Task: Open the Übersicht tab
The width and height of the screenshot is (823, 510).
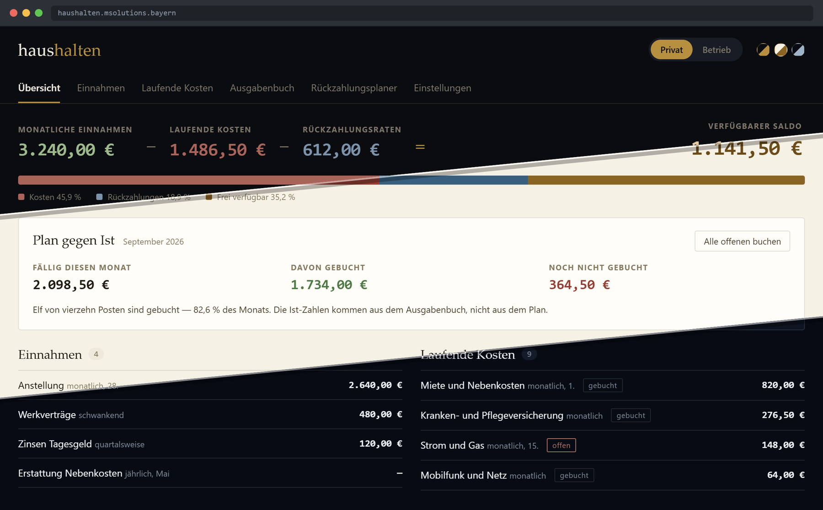Action: [x=39, y=88]
